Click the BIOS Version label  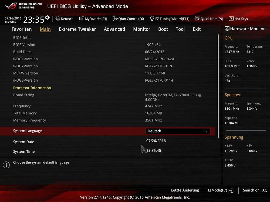click(x=24, y=45)
